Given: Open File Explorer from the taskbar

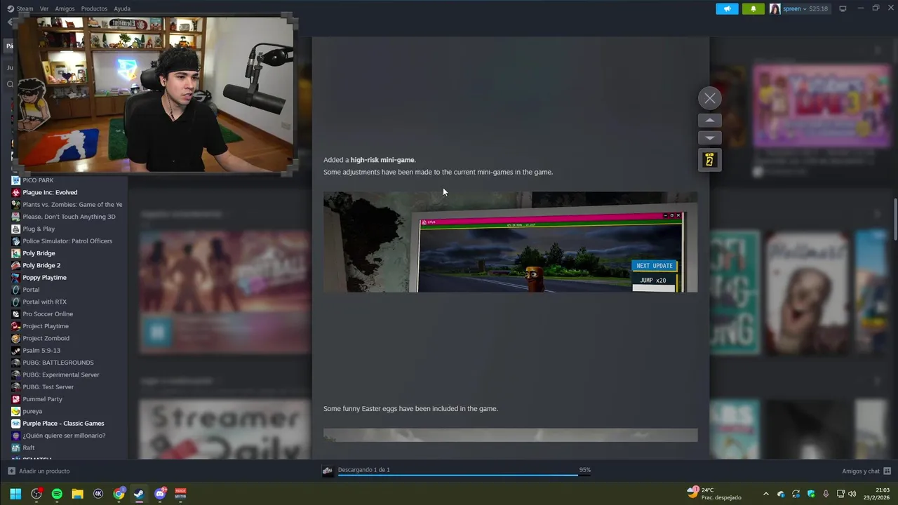Looking at the screenshot, I should [x=77, y=494].
